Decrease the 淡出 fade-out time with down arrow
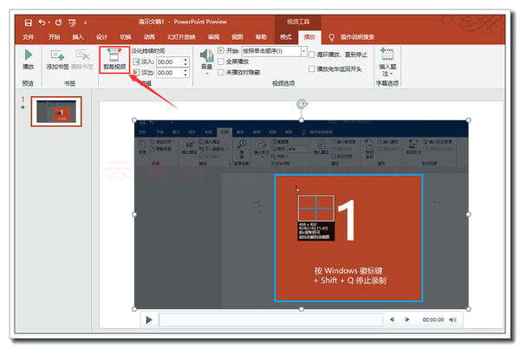The image size is (520, 348). (x=185, y=74)
